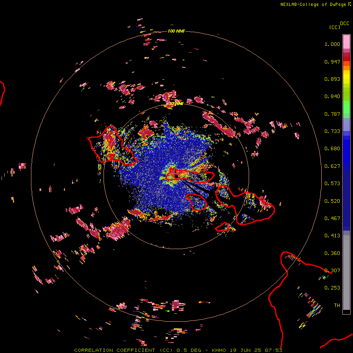Click the KHMO station identifier text

pos(218,350)
